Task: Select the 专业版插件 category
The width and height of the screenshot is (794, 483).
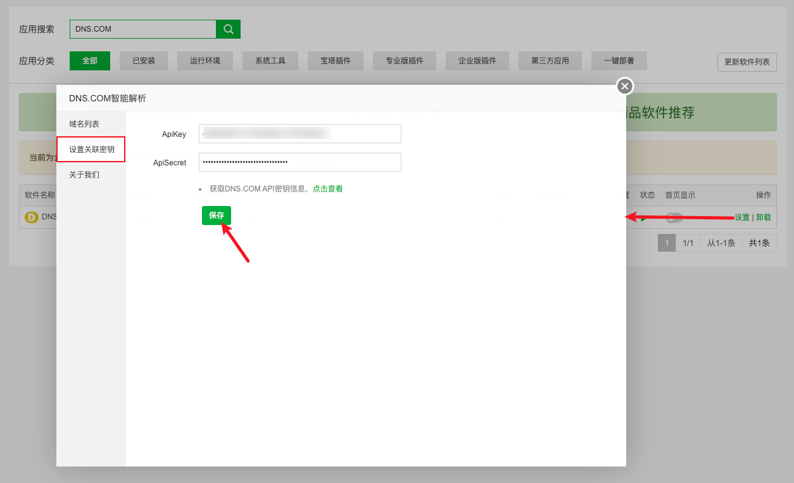Action: 405,61
